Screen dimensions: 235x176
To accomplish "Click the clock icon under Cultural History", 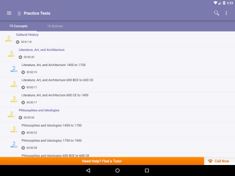I will (18, 42).
